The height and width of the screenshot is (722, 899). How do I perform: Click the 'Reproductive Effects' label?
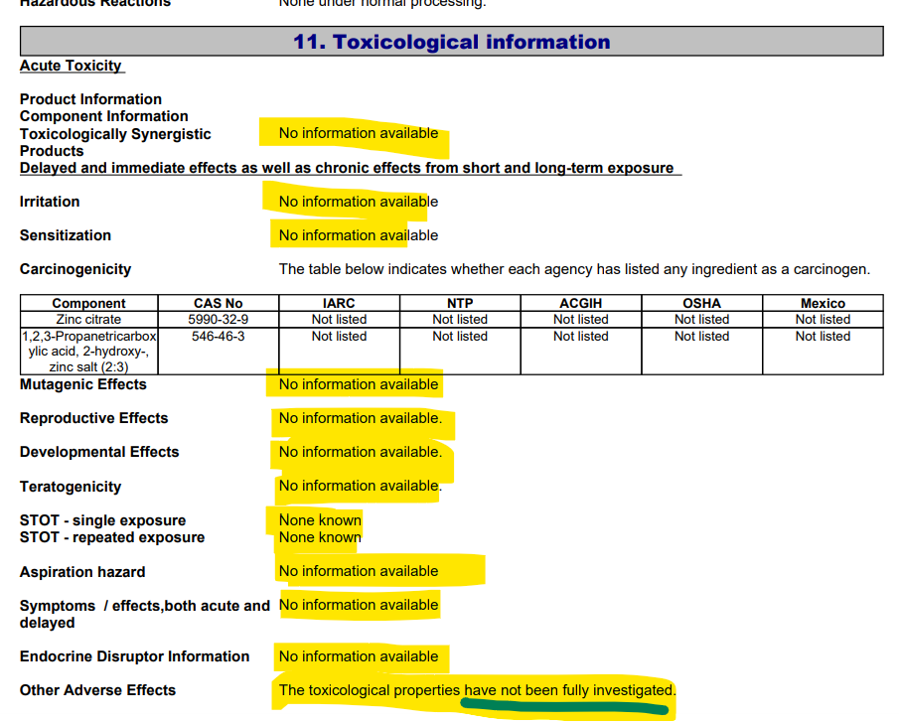(93, 418)
